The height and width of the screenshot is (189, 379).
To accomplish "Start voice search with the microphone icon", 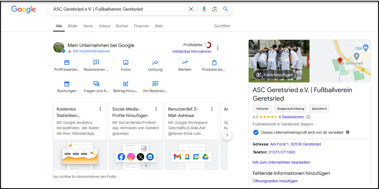I will coord(204,9).
